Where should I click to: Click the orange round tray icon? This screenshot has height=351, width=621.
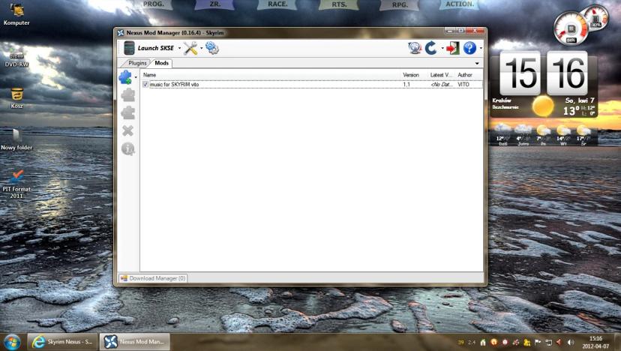click(493, 342)
